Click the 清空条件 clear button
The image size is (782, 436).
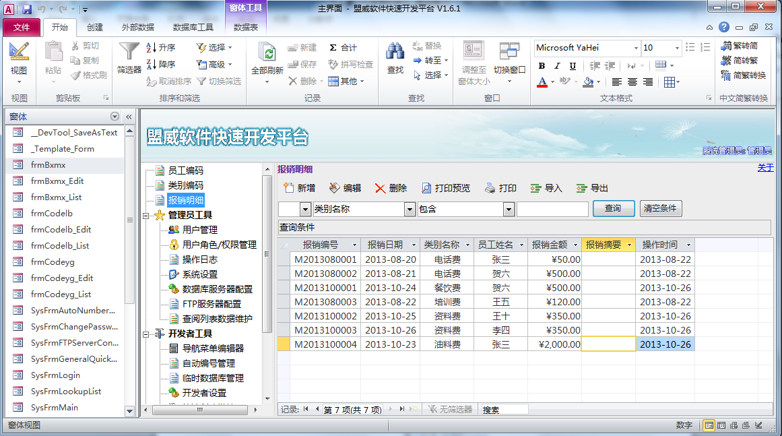click(661, 208)
